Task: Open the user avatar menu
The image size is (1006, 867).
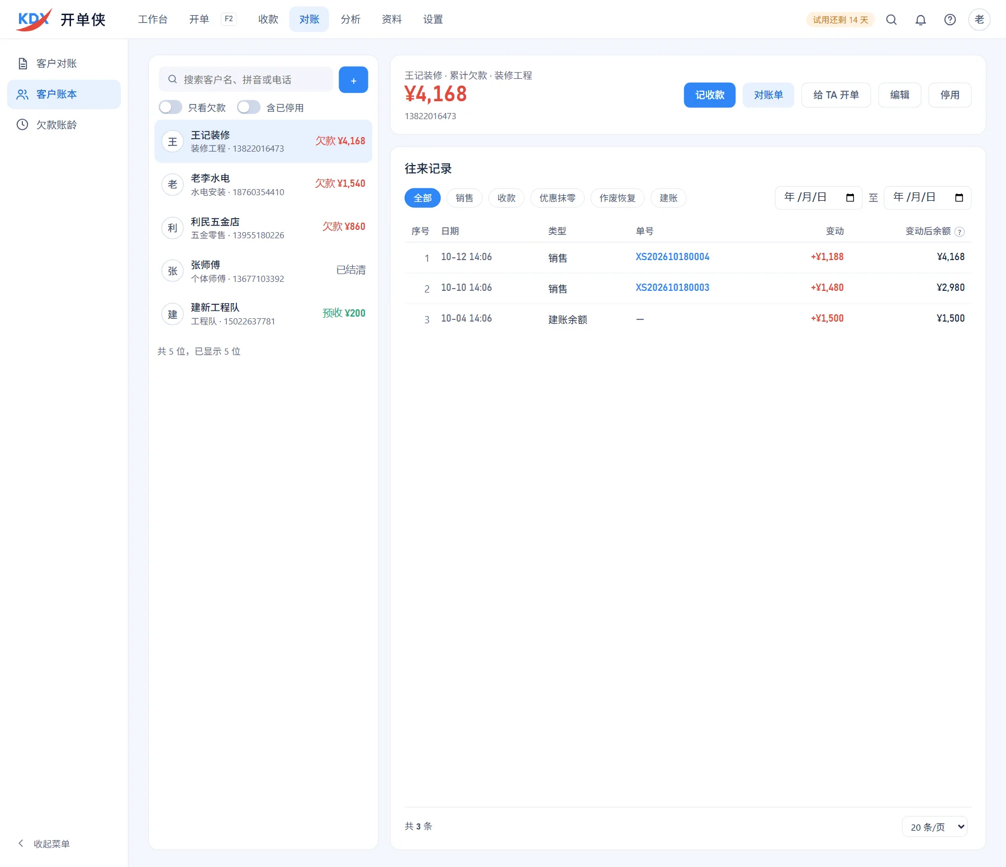Action: 979,20
